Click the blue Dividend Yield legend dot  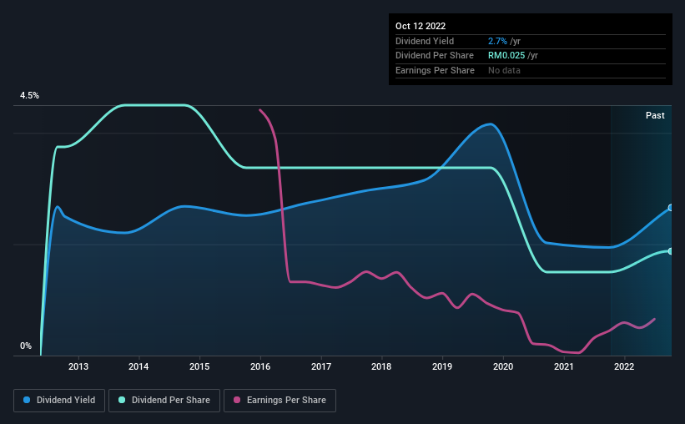pos(27,400)
